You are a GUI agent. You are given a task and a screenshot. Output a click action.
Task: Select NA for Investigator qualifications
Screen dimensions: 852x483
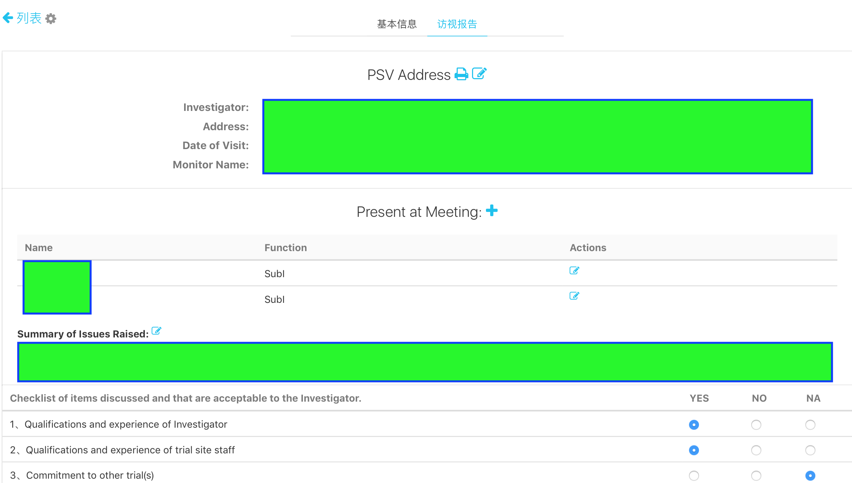tap(810, 424)
